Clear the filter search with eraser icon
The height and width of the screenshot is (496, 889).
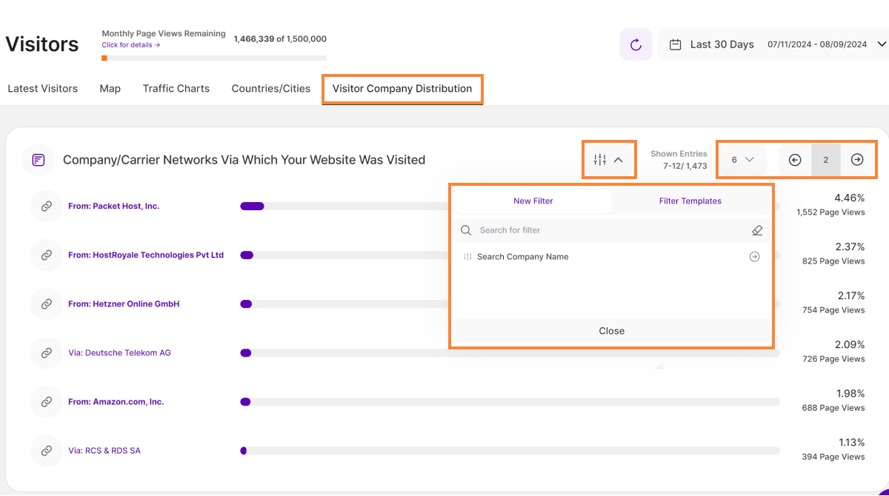tap(756, 230)
